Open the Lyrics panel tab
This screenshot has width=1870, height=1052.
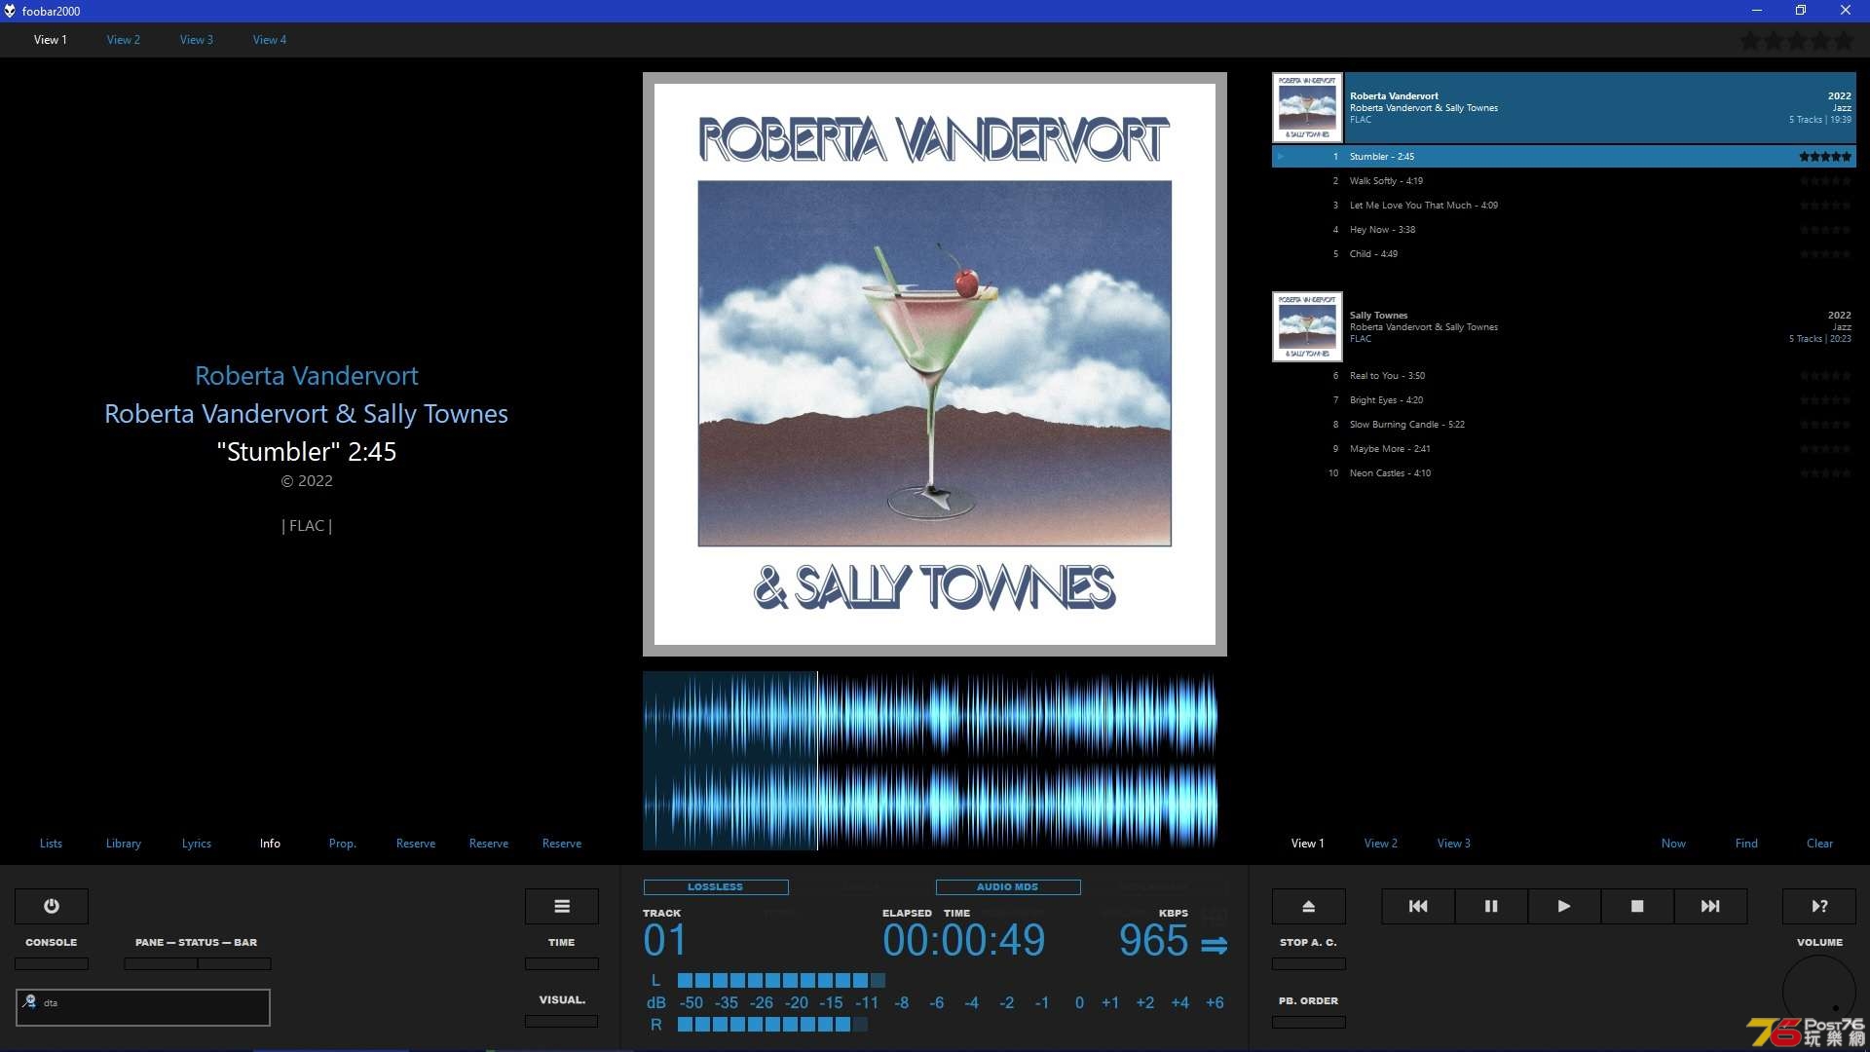point(197,844)
